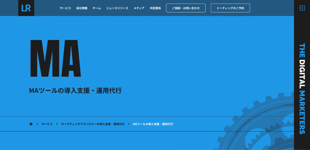Open the サービス menu in the navbar
The width and height of the screenshot is (310, 150).
[65, 8]
